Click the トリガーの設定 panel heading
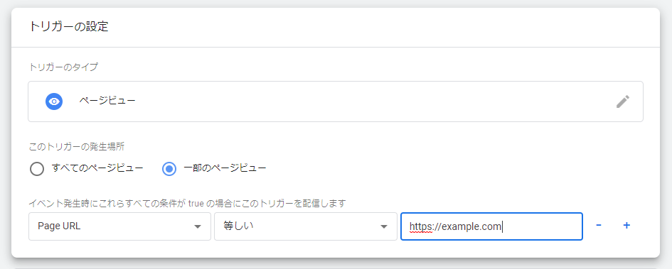Screen dimensions: 672x269 68,26
